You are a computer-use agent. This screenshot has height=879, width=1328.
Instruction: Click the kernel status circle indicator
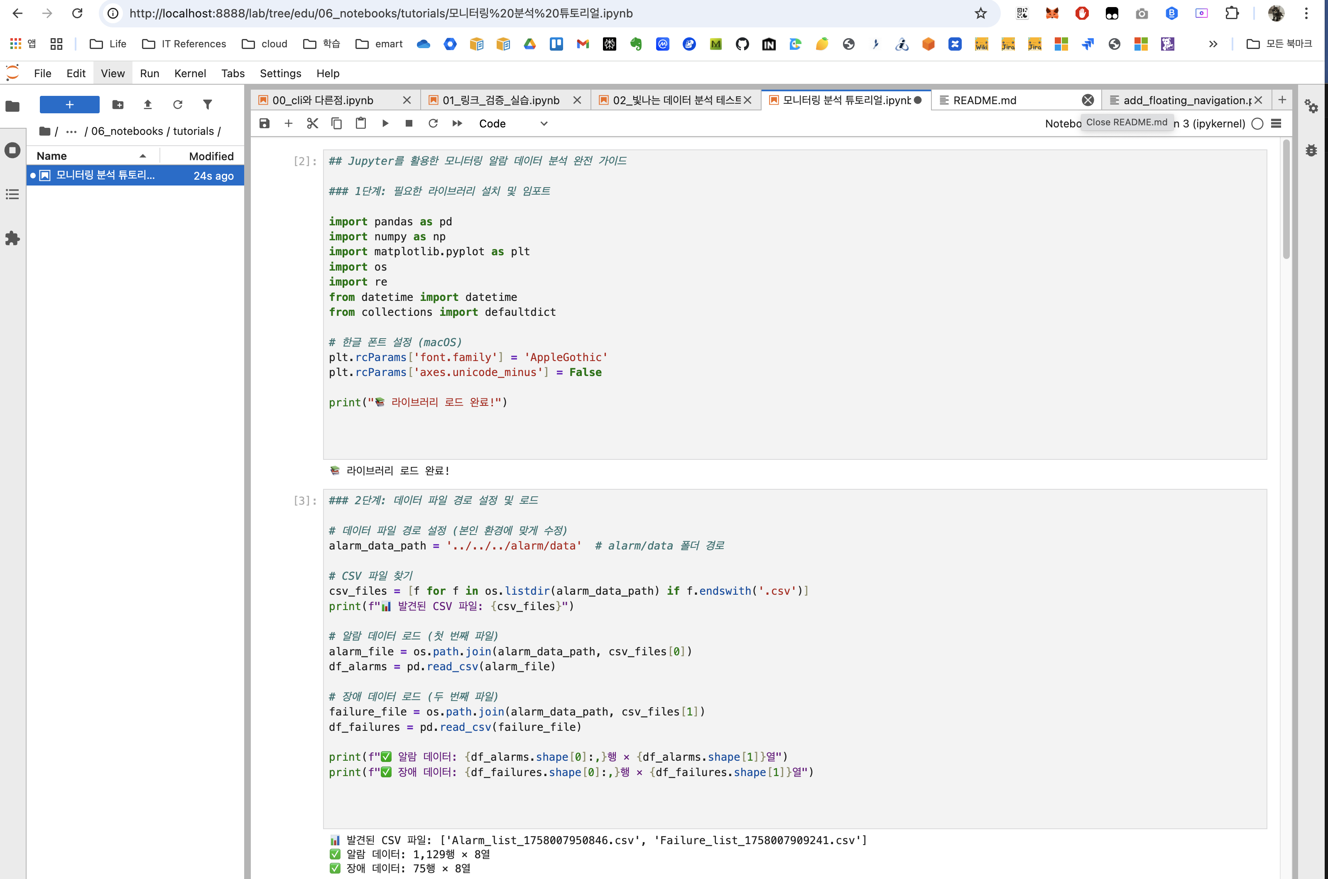point(1258,124)
